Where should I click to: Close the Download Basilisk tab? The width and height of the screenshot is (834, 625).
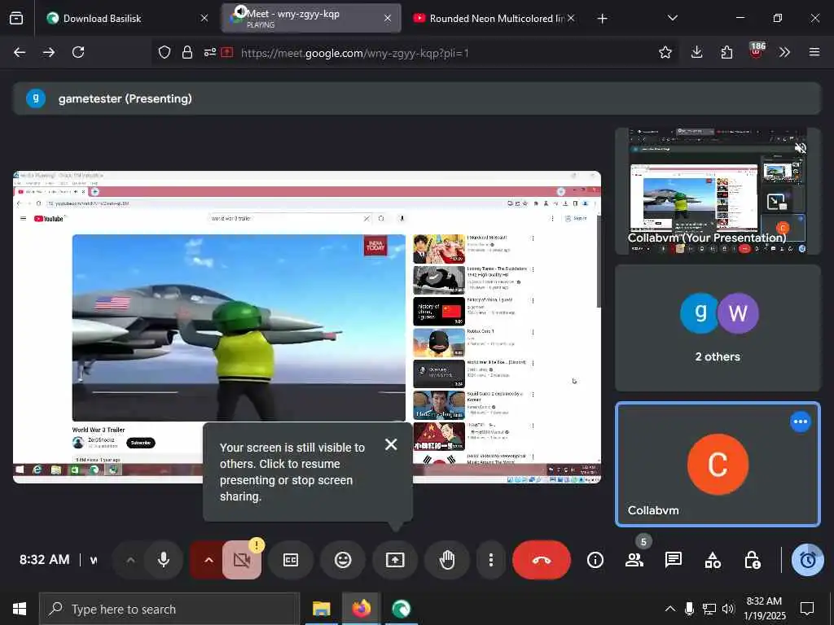click(x=204, y=18)
